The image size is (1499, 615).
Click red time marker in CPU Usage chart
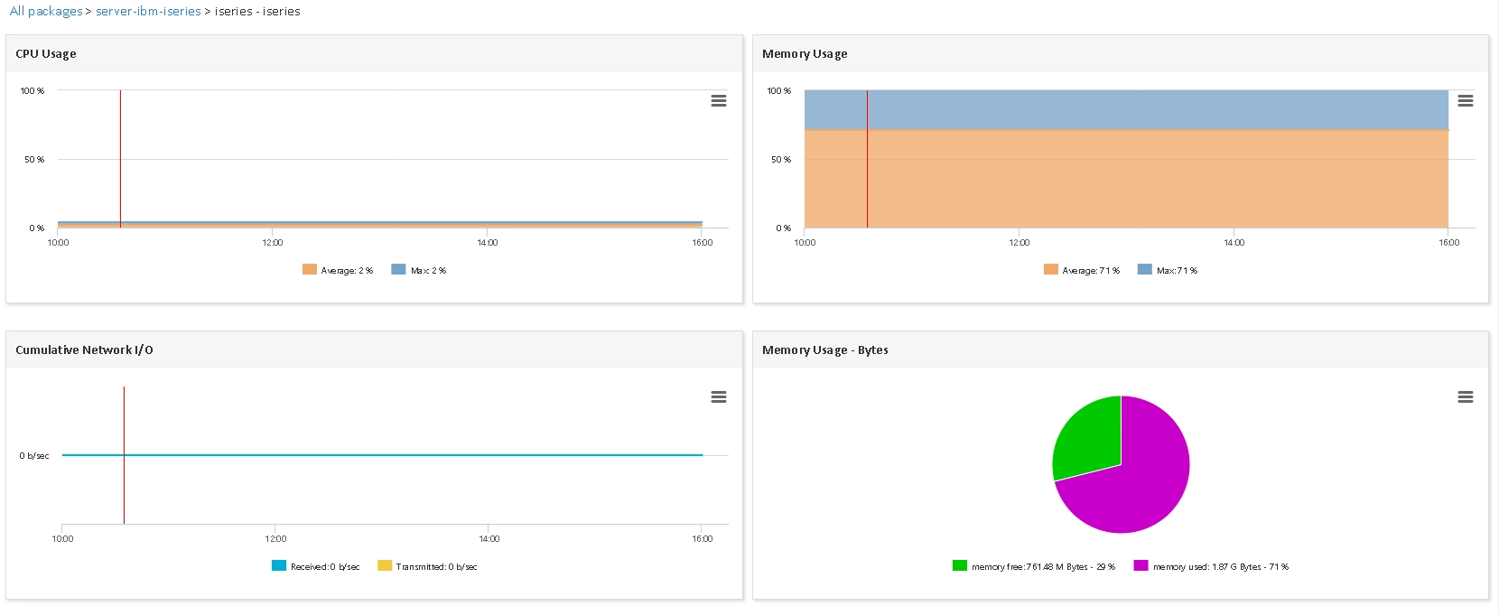coord(120,159)
